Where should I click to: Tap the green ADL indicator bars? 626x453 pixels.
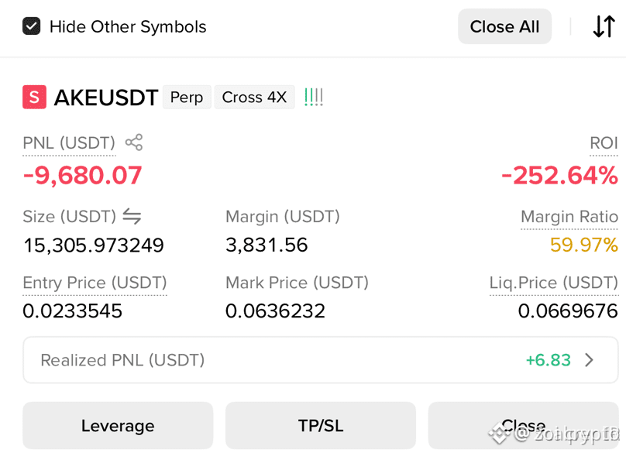click(314, 97)
